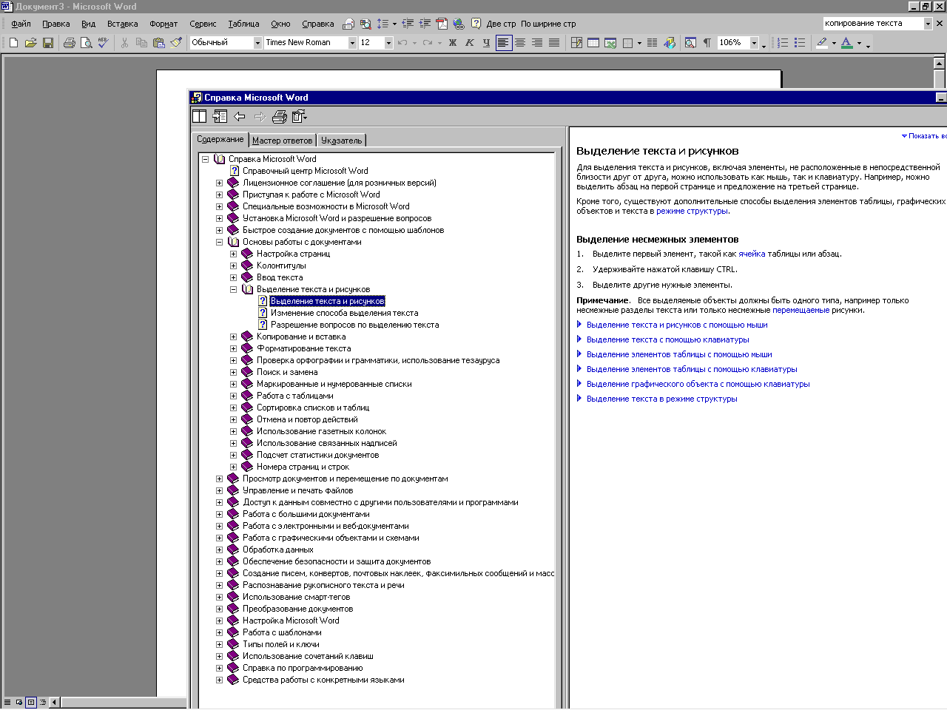The height and width of the screenshot is (710, 947).
Task: Open the columns layout button
Action: pos(652,43)
